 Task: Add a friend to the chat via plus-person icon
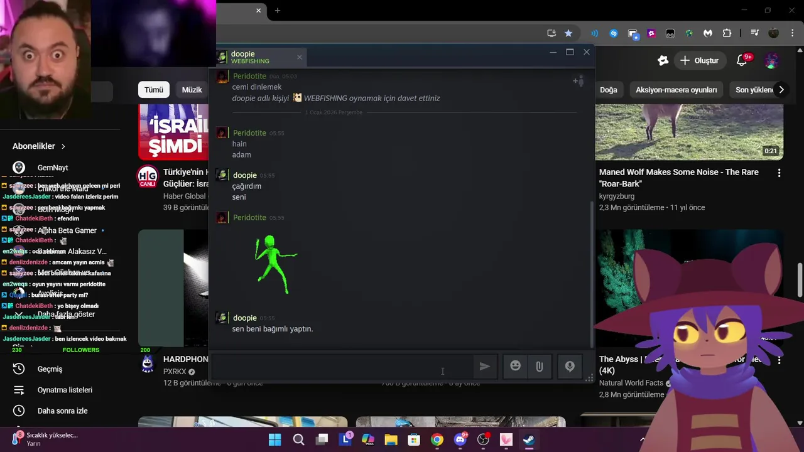[578, 81]
